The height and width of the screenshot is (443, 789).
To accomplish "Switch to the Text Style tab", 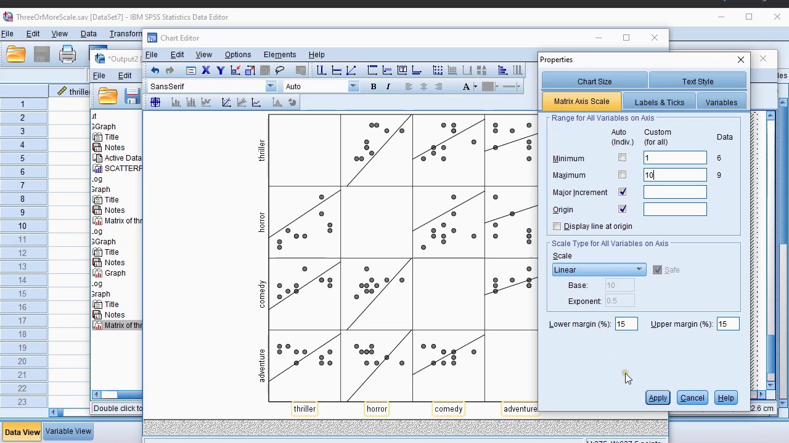I will click(x=698, y=81).
